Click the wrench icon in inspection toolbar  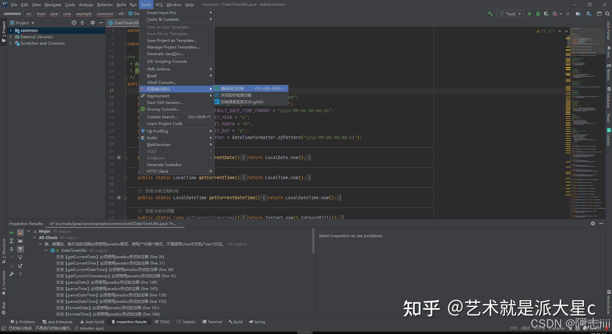11,274
